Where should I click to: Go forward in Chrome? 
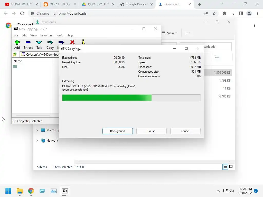(x=14, y=13)
